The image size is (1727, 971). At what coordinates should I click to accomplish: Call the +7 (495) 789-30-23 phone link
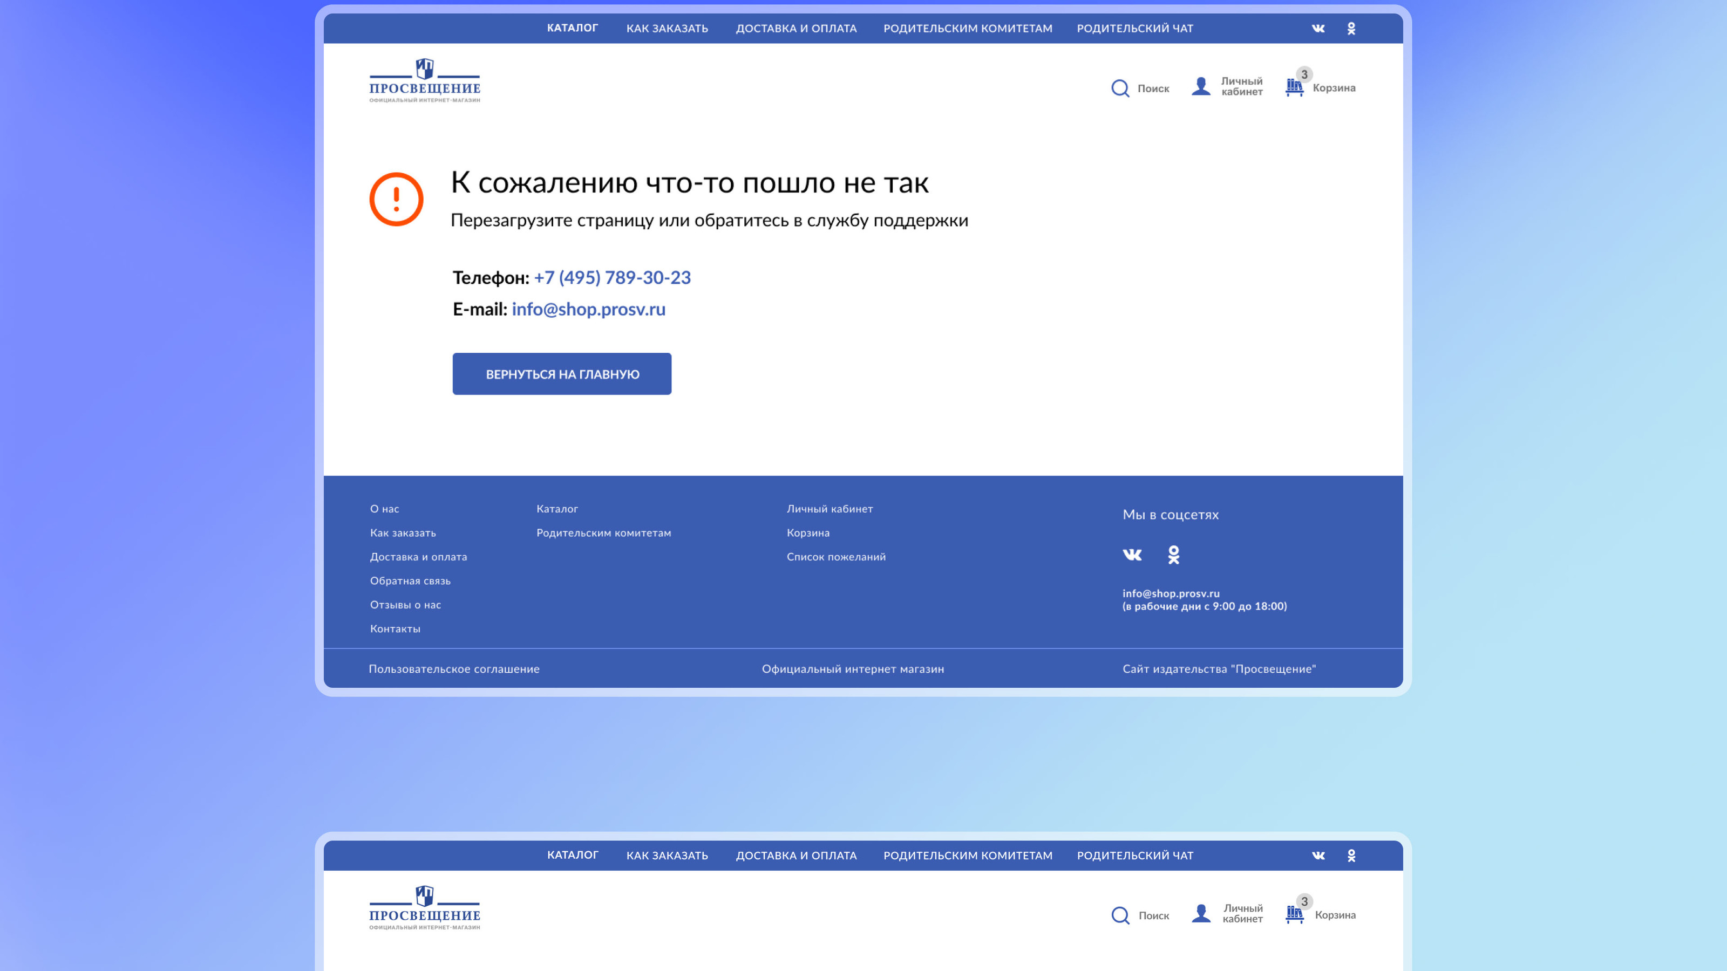pyautogui.click(x=612, y=277)
